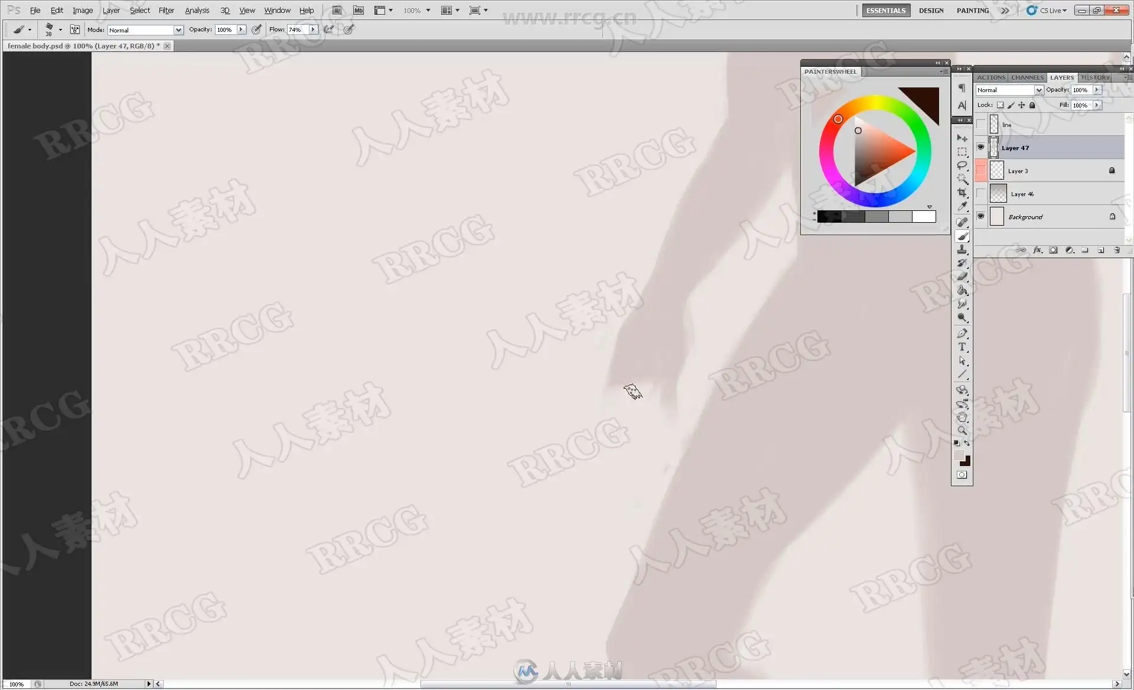Select the Eraser tool
Image resolution: width=1134 pixels, height=690 pixels.
click(x=962, y=276)
